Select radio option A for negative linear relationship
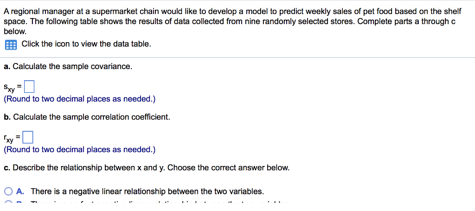The image size is (475, 211). point(9,192)
